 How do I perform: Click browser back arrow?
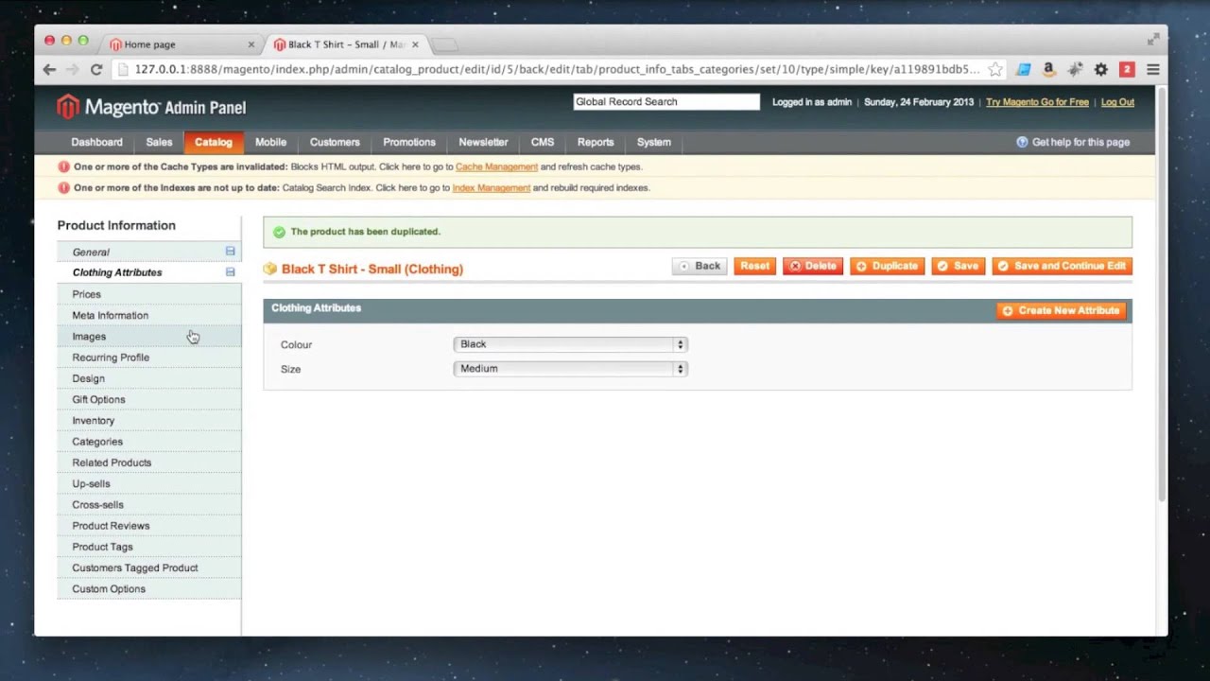pos(49,69)
